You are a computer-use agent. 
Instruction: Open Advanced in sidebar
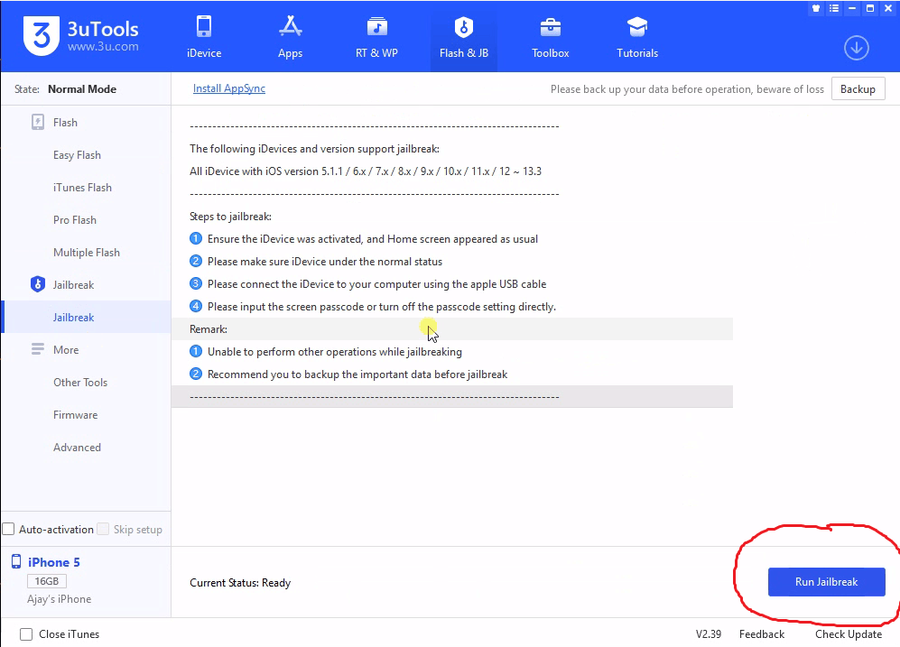coord(77,448)
